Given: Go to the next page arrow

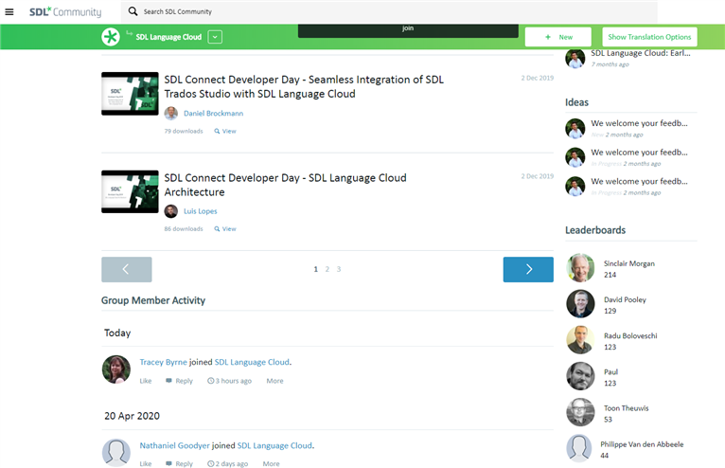Looking at the screenshot, I should point(528,269).
